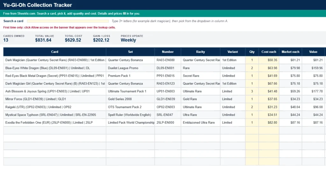Open the Mirror Force card cell
This screenshot has height=169, width=326.
pos(55,99)
